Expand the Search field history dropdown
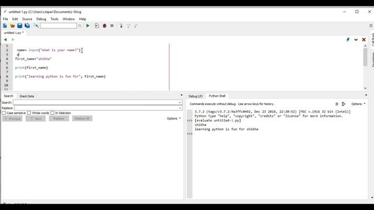The image size is (374, 210). 180,103
